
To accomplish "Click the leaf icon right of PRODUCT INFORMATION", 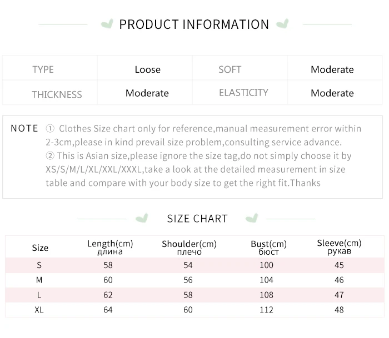I will [282, 23].
